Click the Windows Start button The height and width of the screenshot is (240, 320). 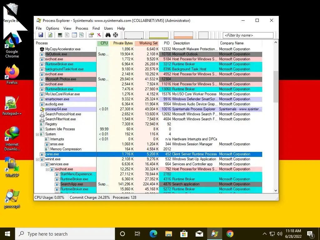(x=7, y=234)
